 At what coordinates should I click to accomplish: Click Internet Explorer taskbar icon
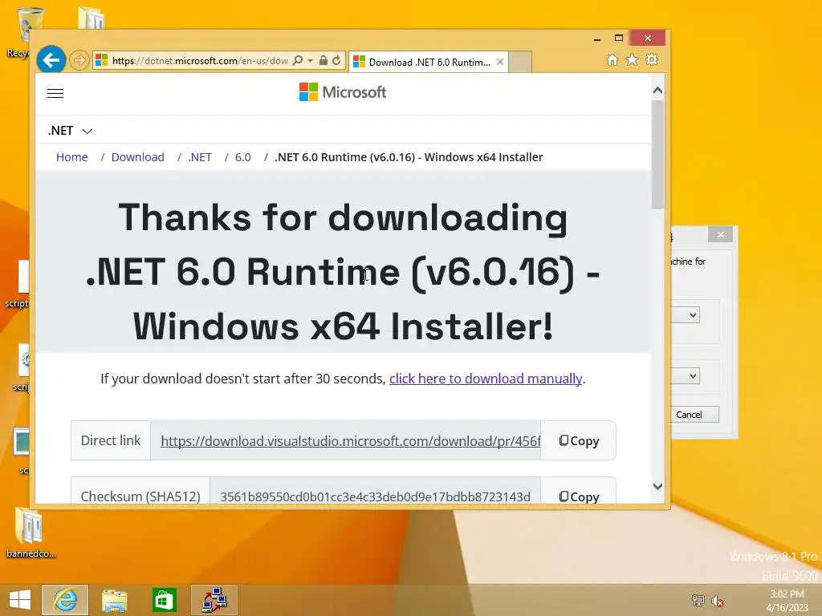click(65, 600)
